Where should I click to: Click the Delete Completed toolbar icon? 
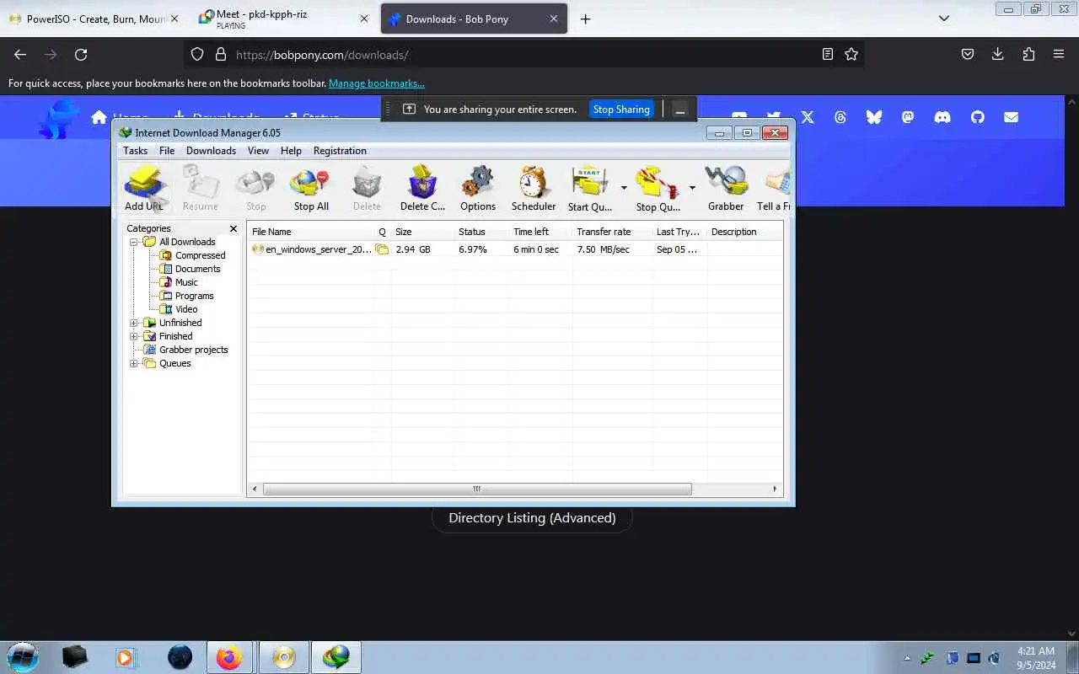point(422,188)
